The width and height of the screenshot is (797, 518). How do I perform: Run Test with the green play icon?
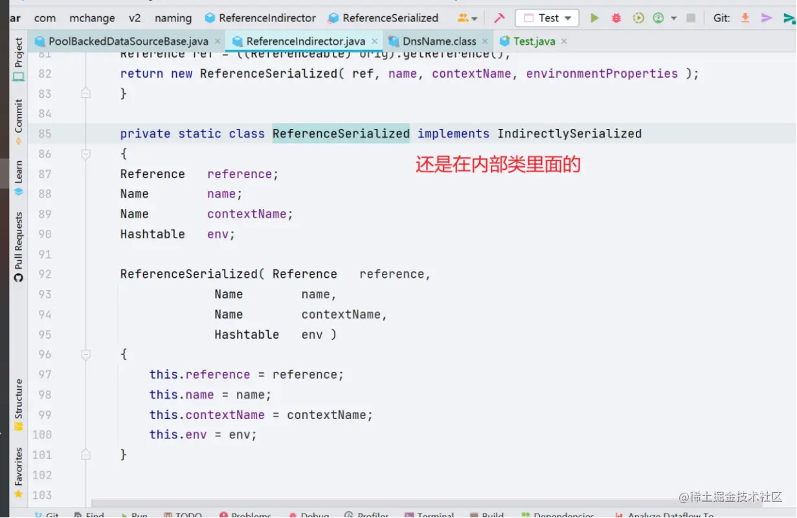click(x=594, y=18)
